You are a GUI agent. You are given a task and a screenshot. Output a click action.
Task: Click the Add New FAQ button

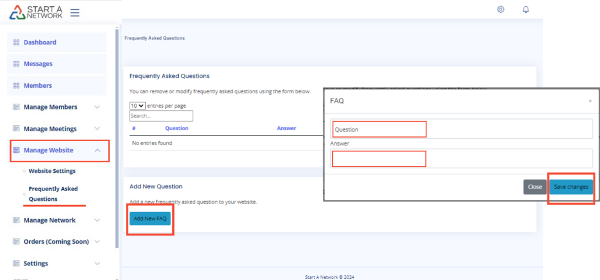(x=150, y=218)
